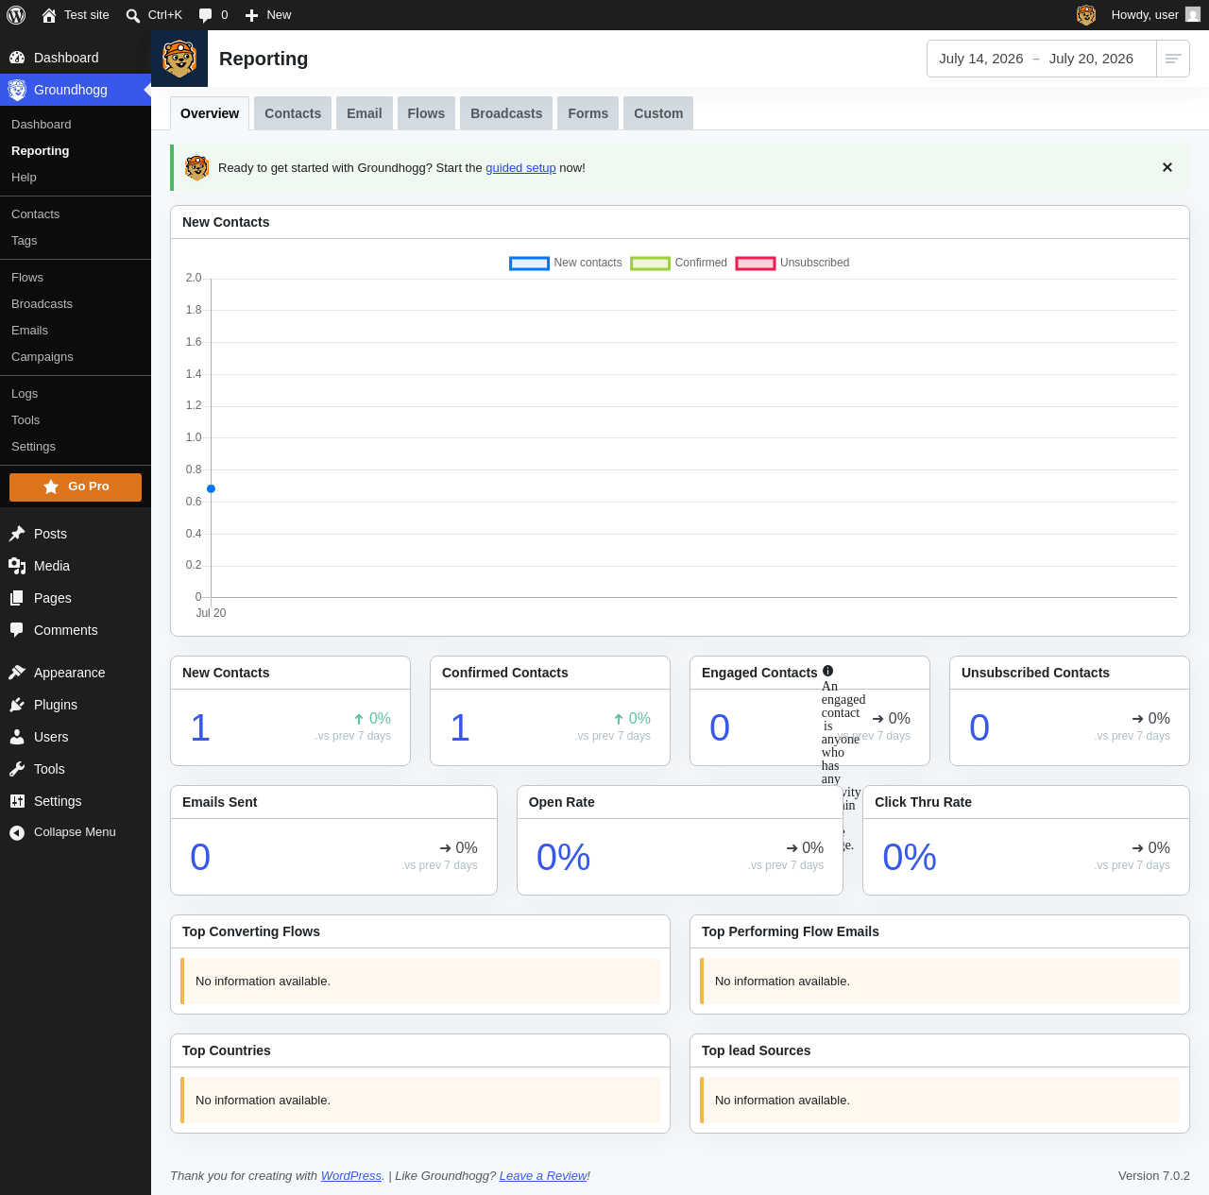
Task: Dismiss the guided setup notice
Action: 1167,167
